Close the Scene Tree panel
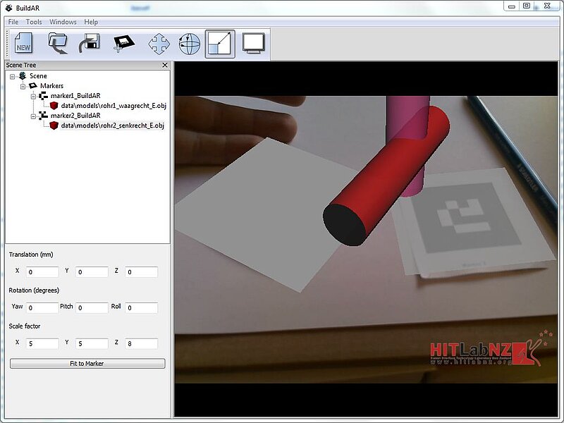 click(165, 65)
